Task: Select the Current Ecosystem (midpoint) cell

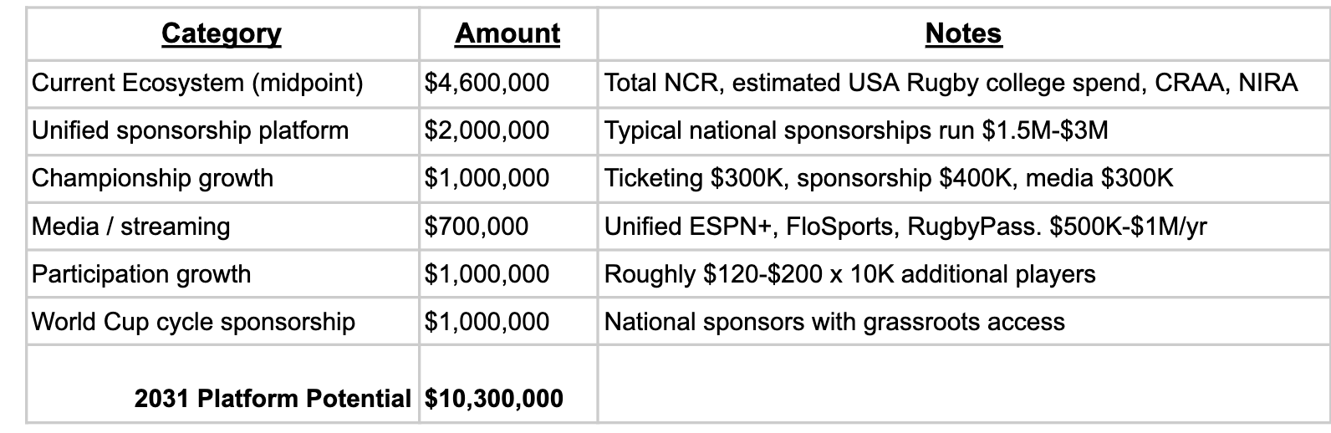Action: coord(197,83)
